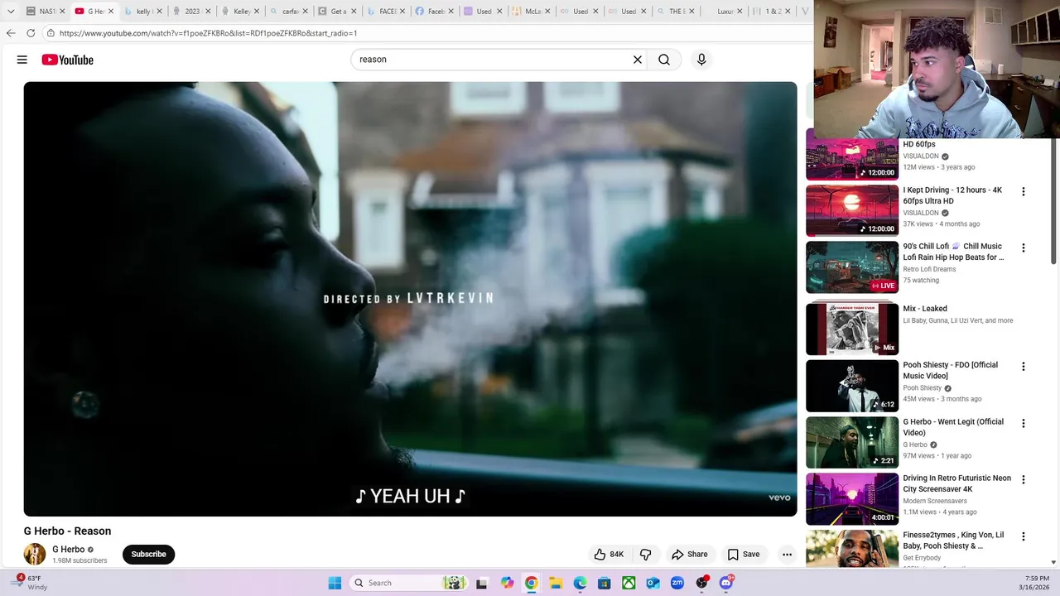Dislike the video with the thumbs down icon
The width and height of the screenshot is (1060, 596).
(x=645, y=555)
